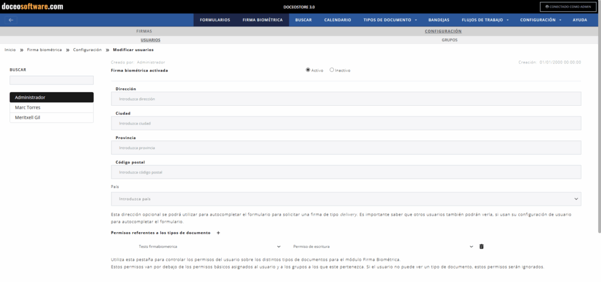
Task: Expand the Tipos de documento menu
Action: click(390, 20)
